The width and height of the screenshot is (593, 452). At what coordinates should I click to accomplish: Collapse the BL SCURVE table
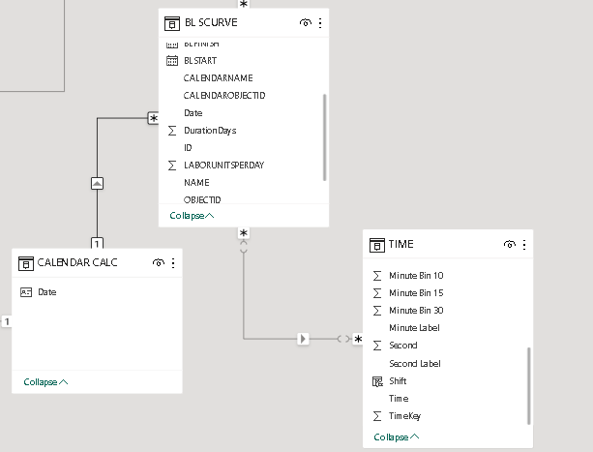[x=192, y=216]
